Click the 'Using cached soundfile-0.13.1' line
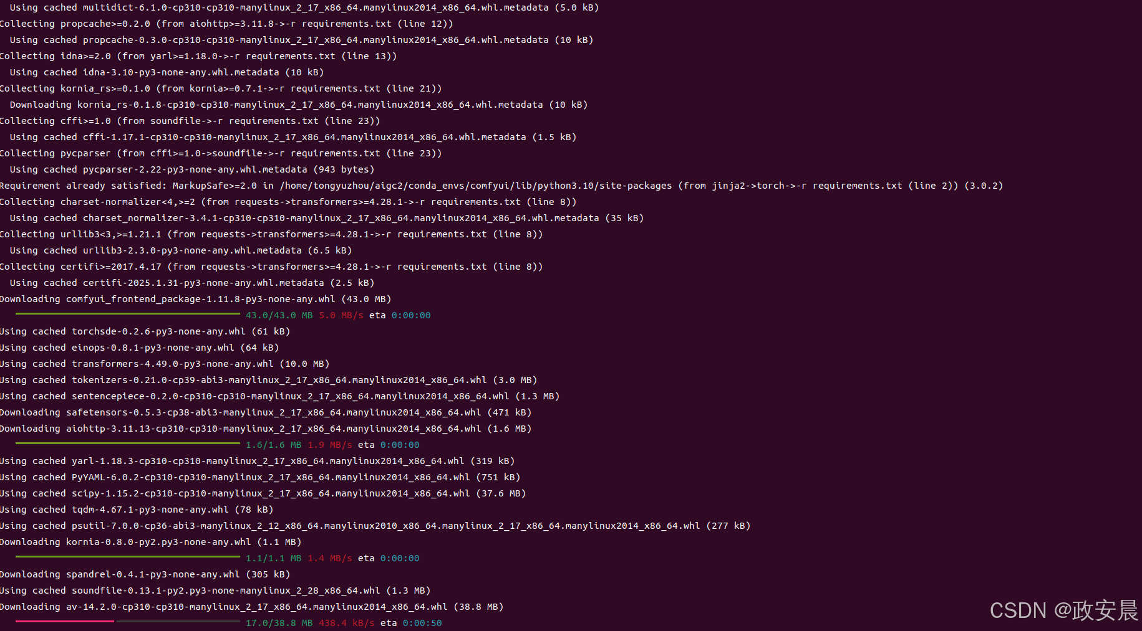The width and height of the screenshot is (1142, 631). [x=215, y=591]
